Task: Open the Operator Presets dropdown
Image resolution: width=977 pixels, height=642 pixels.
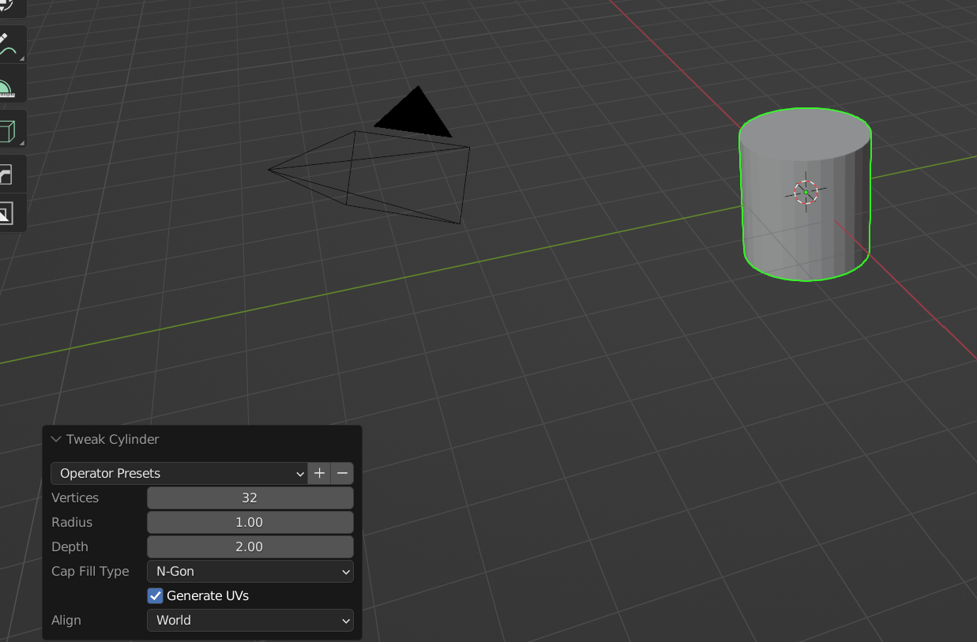Action: click(179, 473)
